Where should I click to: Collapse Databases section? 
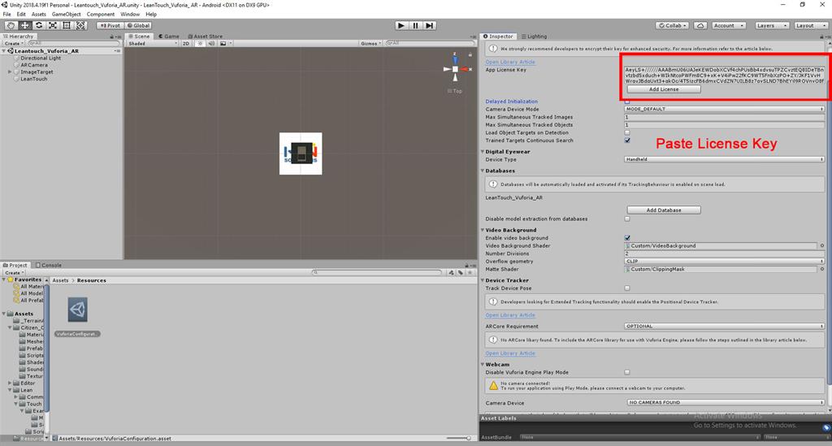(x=483, y=171)
